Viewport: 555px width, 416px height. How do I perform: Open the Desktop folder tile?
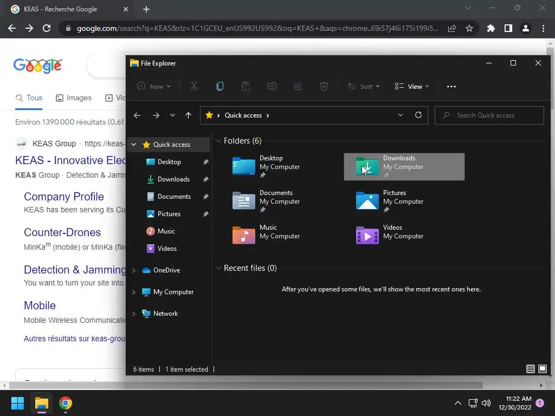280,167
